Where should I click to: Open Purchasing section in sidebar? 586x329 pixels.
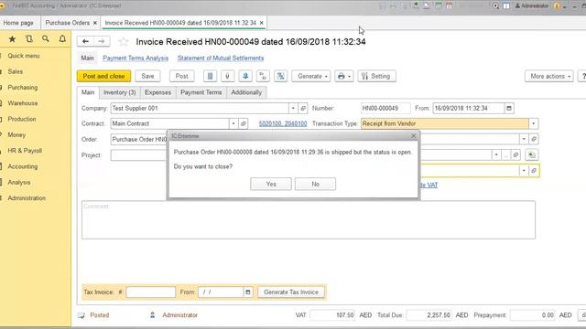[x=22, y=88]
